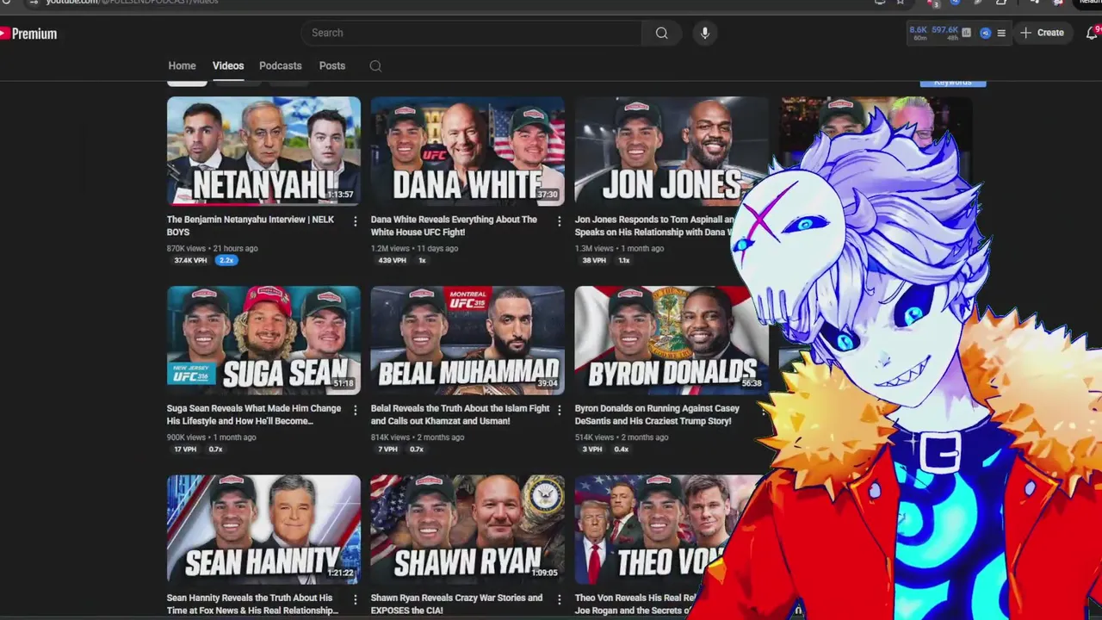Switch to the Home tab
The height and width of the screenshot is (620, 1102).
pos(182,65)
